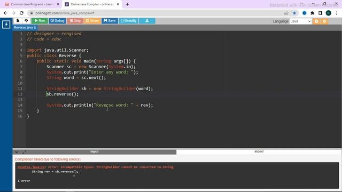Click line number 14 in the gutter
Viewport: 342px width, 192px height.
(20, 105)
